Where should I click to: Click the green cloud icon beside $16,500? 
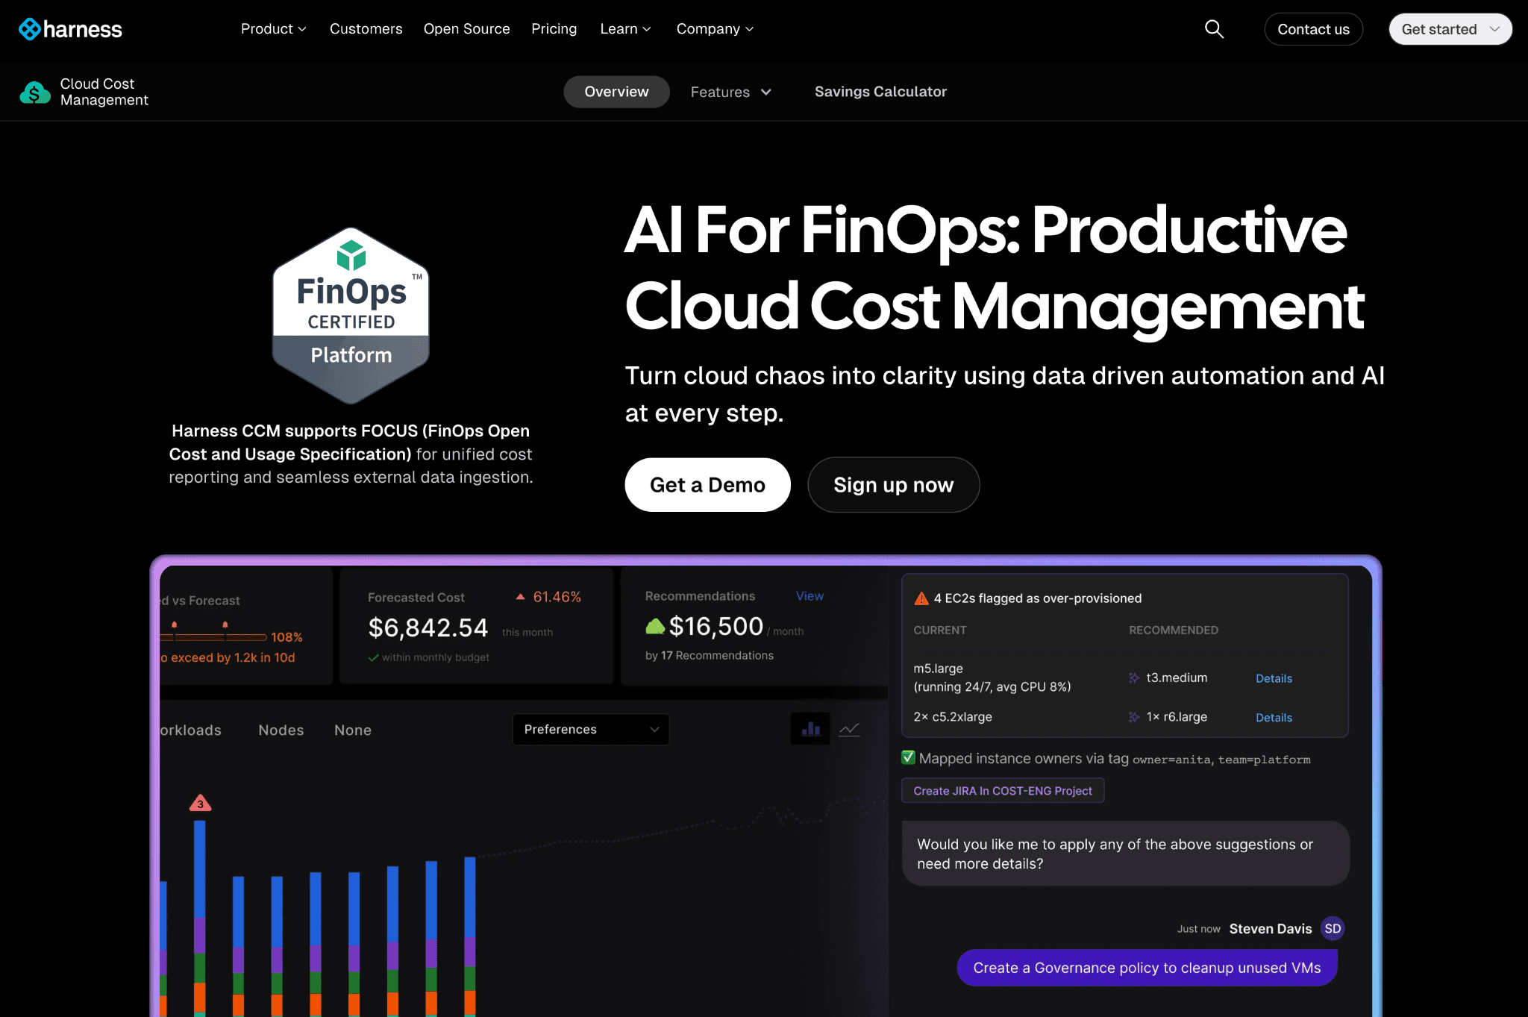[x=655, y=626]
